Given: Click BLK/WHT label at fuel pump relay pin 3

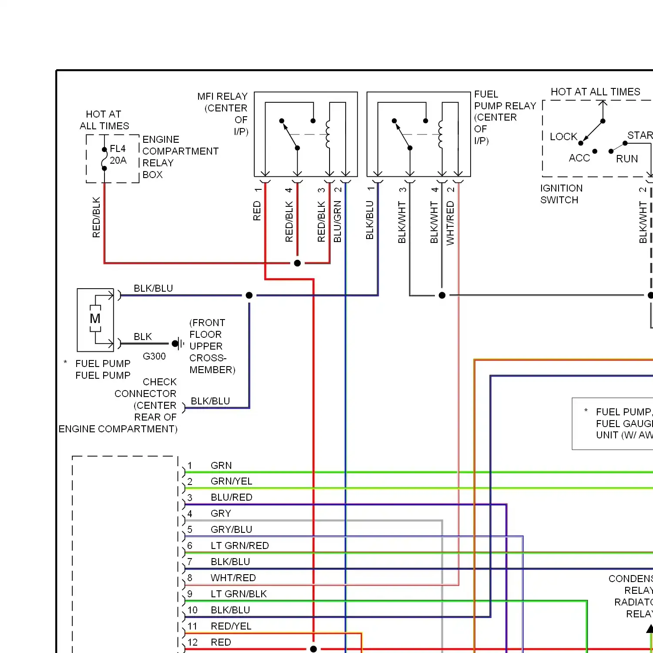Looking at the screenshot, I should click(402, 222).
